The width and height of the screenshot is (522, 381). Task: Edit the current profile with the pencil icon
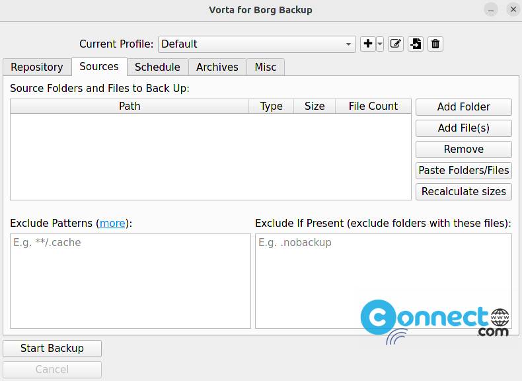pos(396,44)
